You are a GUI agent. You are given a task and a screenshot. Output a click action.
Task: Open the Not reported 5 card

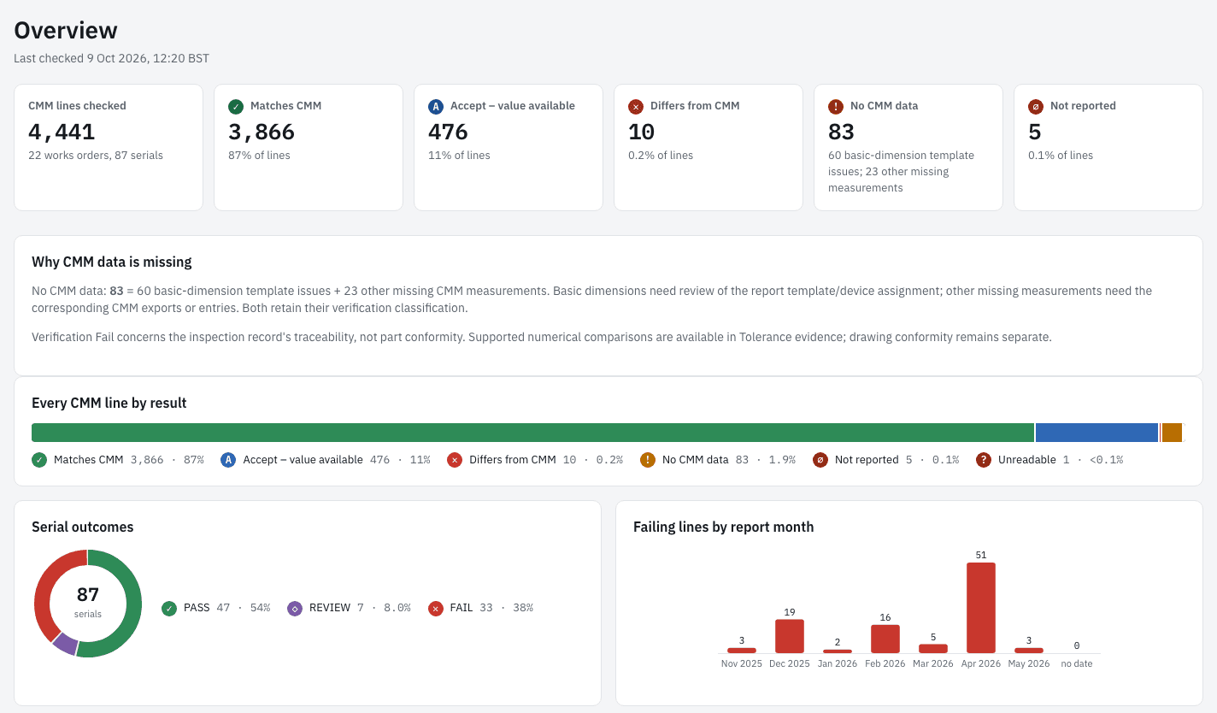pos(1108,147)
